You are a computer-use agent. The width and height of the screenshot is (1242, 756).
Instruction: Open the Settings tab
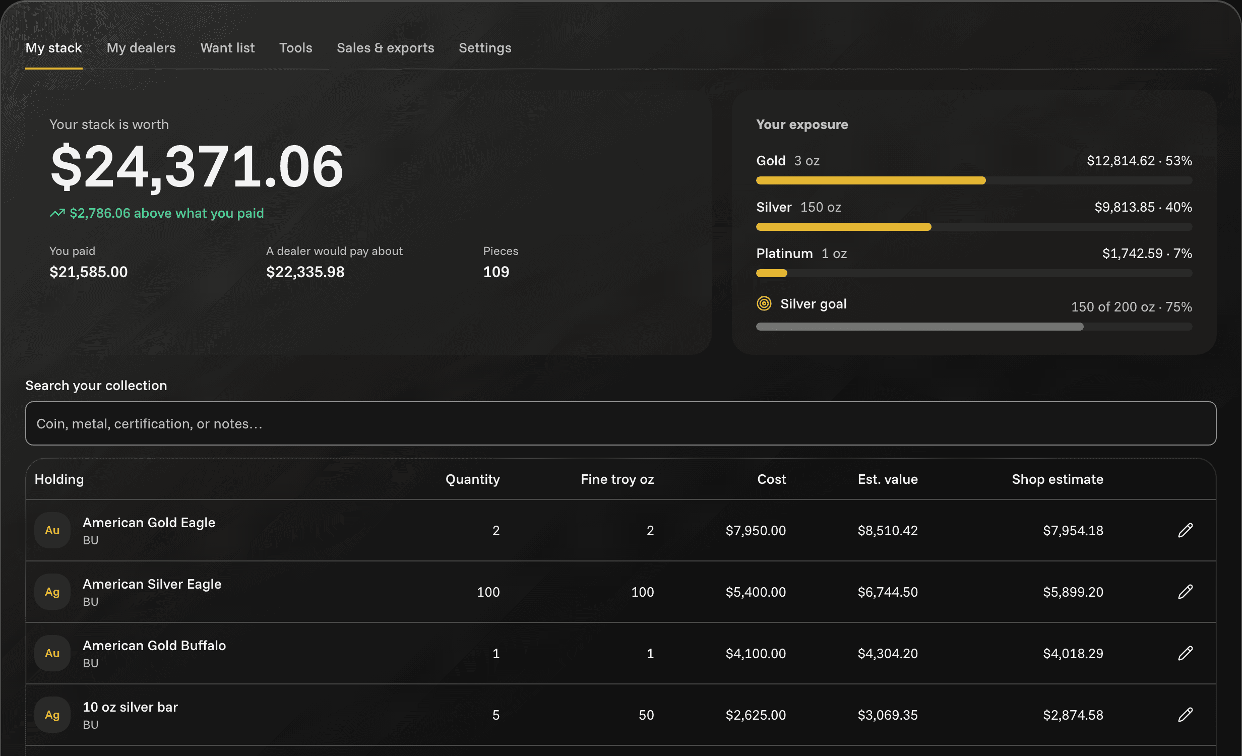pyautogui.click(x=485, y=48)
